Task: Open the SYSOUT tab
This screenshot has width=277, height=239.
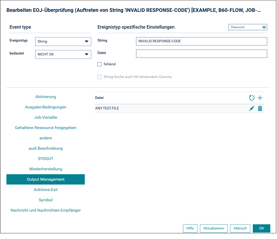Action: [46, 159]
